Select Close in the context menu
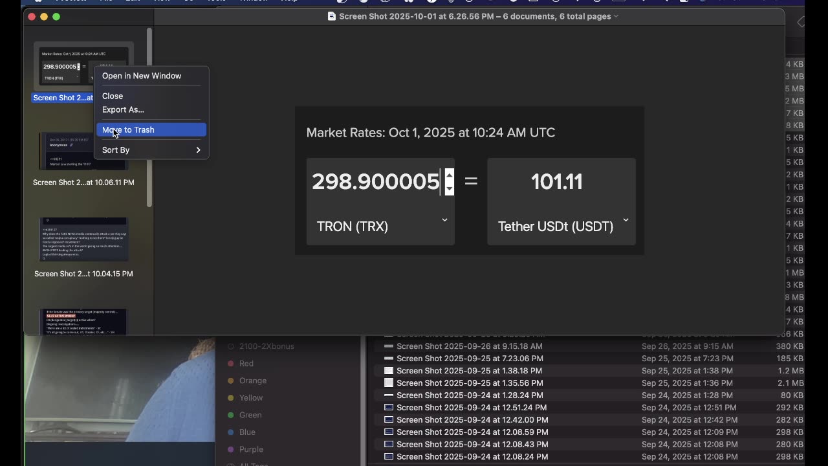 [113, 96]
